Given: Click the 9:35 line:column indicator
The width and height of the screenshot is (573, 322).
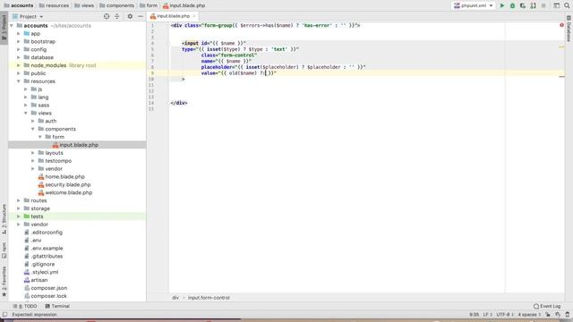Looking at the screenshot, I should pos(474,314).
